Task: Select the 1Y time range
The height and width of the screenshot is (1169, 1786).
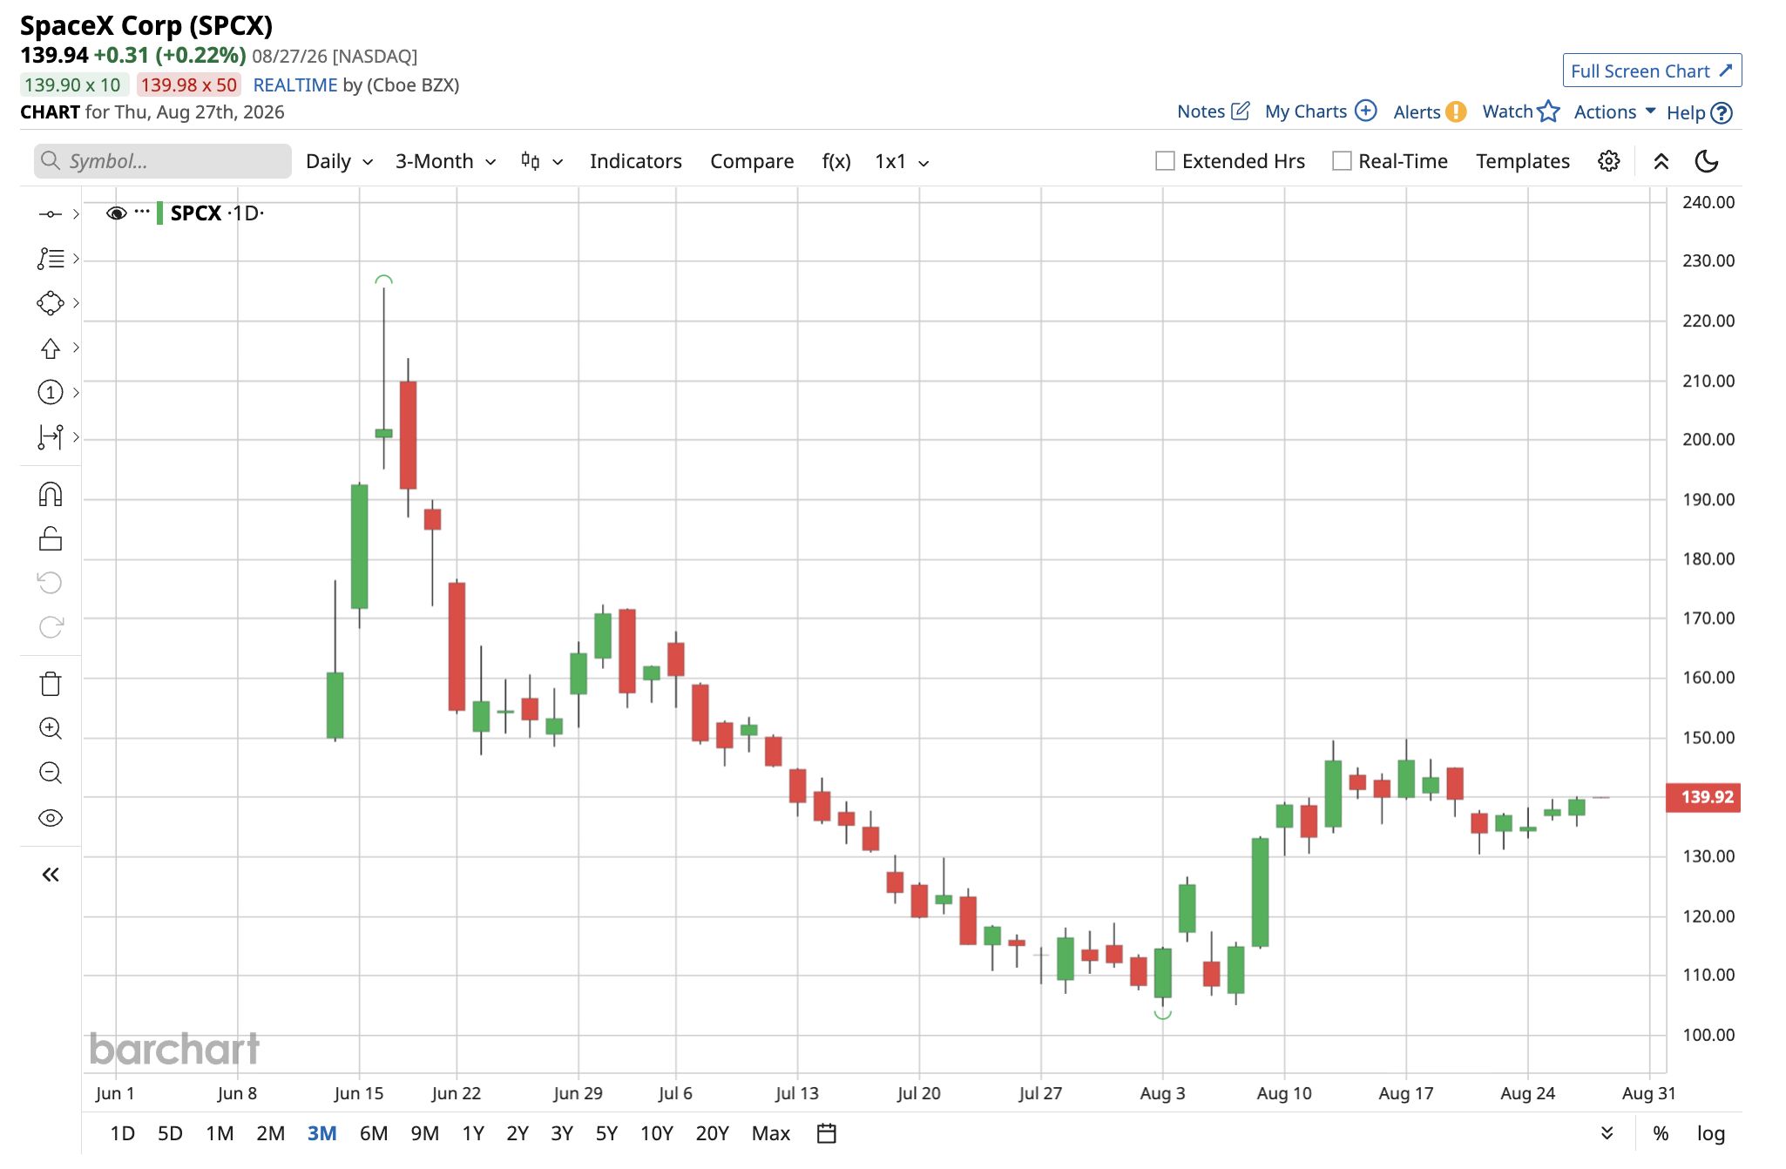Action: [x=473, y=1133]
